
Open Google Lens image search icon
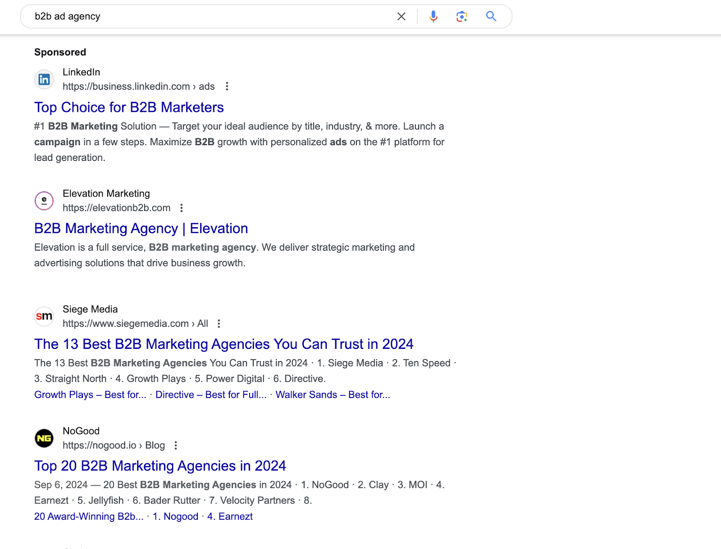pyautogui.click(x=462, y=17)
